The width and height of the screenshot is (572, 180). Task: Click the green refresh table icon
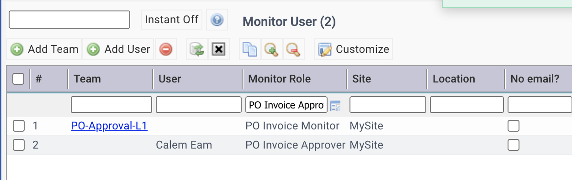click(197, 49)
